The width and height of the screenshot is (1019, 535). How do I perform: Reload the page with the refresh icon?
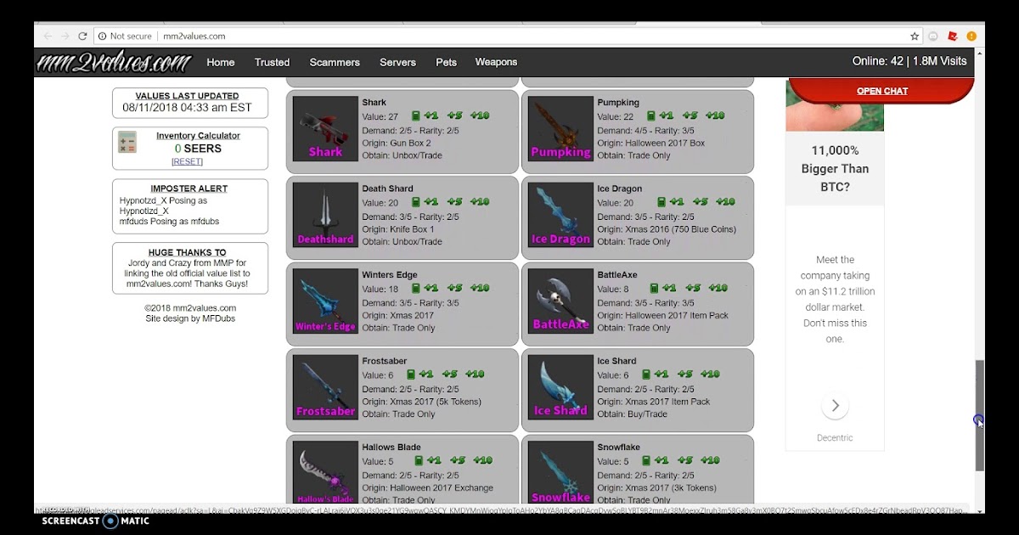click(82, 37)
